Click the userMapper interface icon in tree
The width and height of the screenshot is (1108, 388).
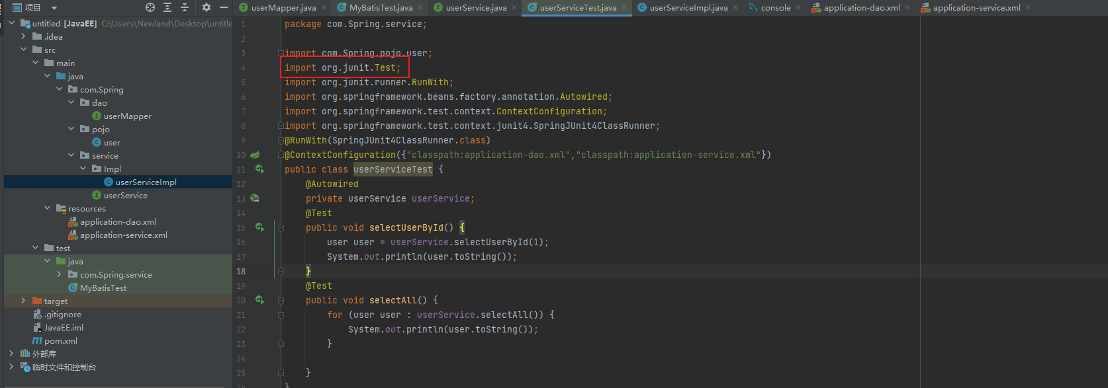97,116
